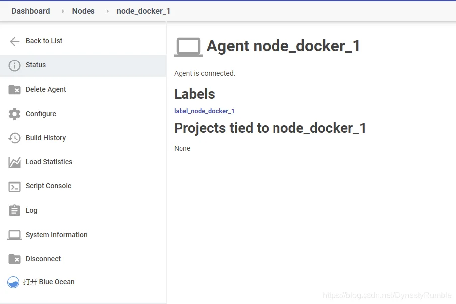Go to Dashboard breadcrumb
This screenshot has width=456, height=304.
click(30, 11)
